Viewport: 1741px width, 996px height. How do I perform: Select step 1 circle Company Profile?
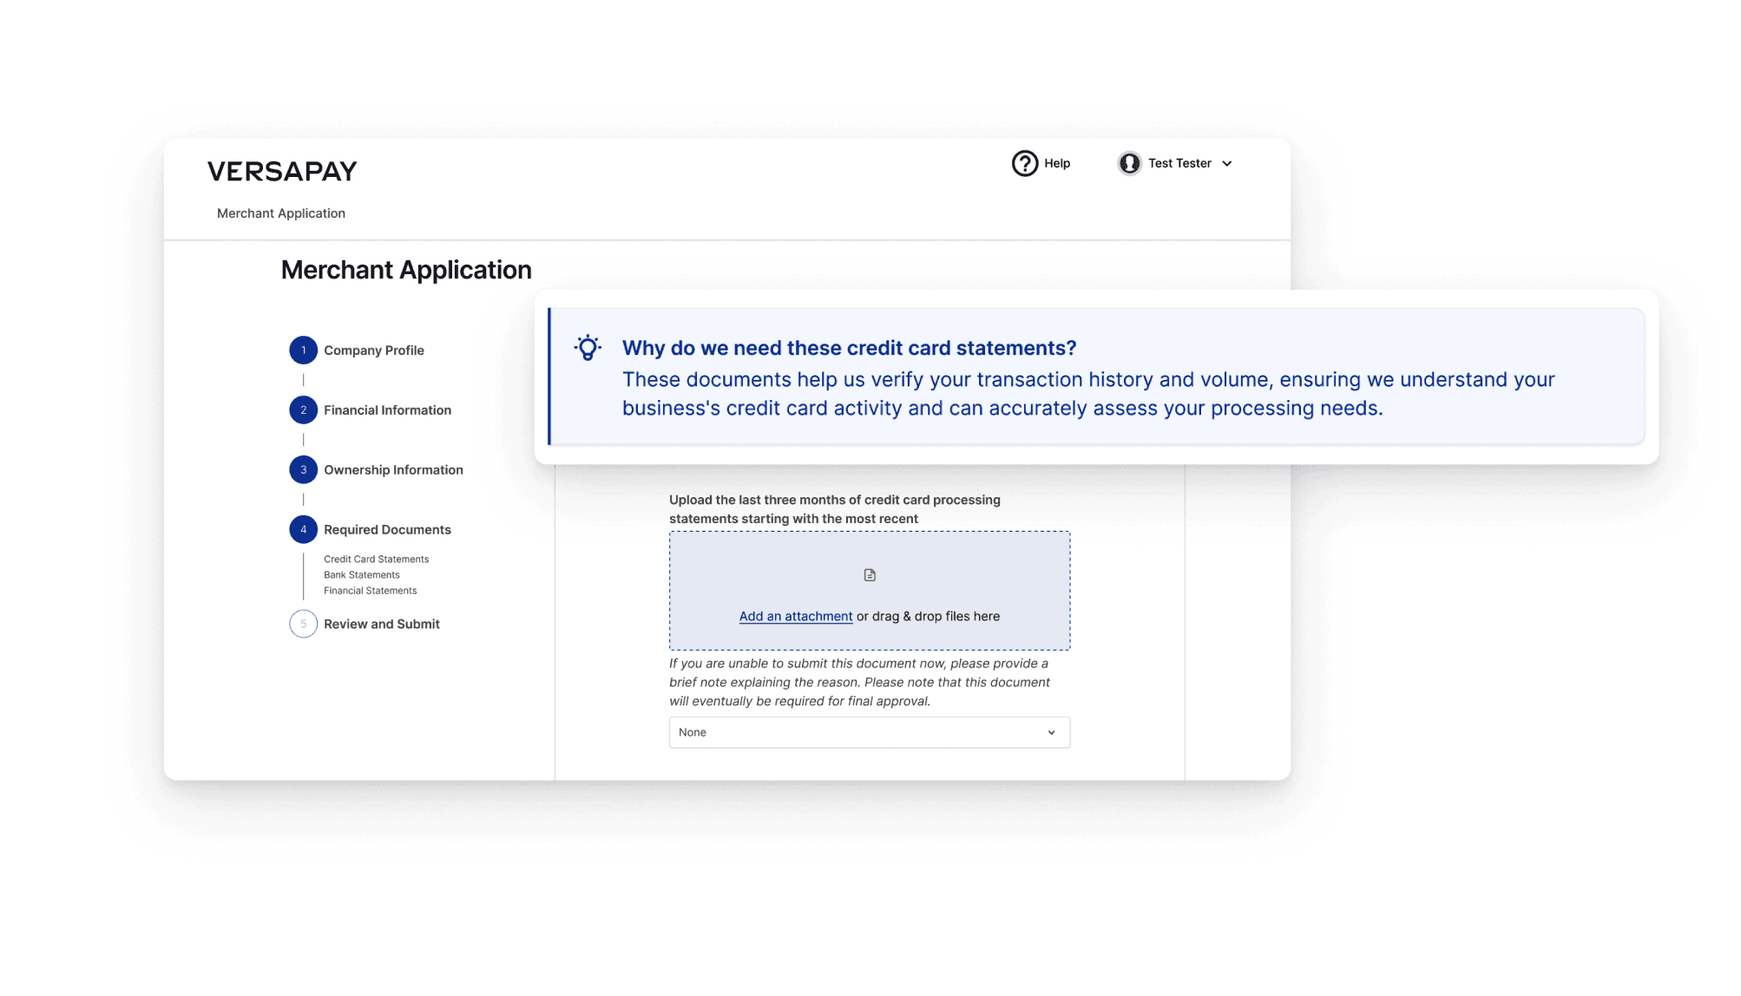click(x=303, y=351)
